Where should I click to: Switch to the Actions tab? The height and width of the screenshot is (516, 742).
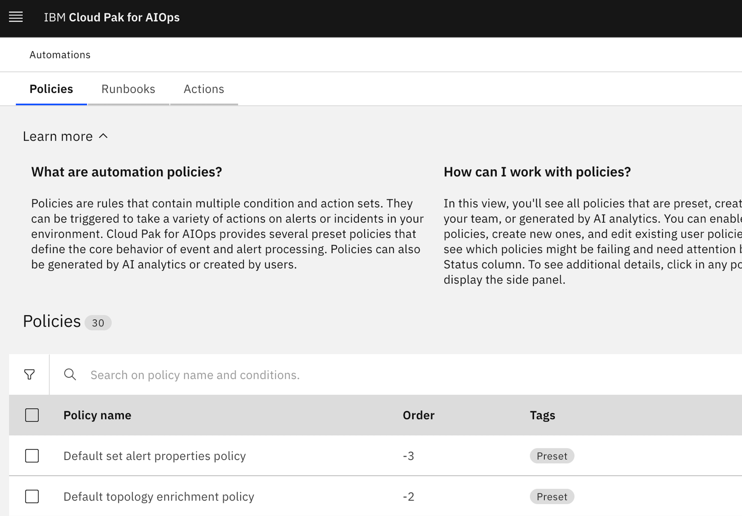pos(204,89)
